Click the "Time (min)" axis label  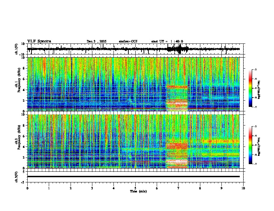(x=138, y=191)
